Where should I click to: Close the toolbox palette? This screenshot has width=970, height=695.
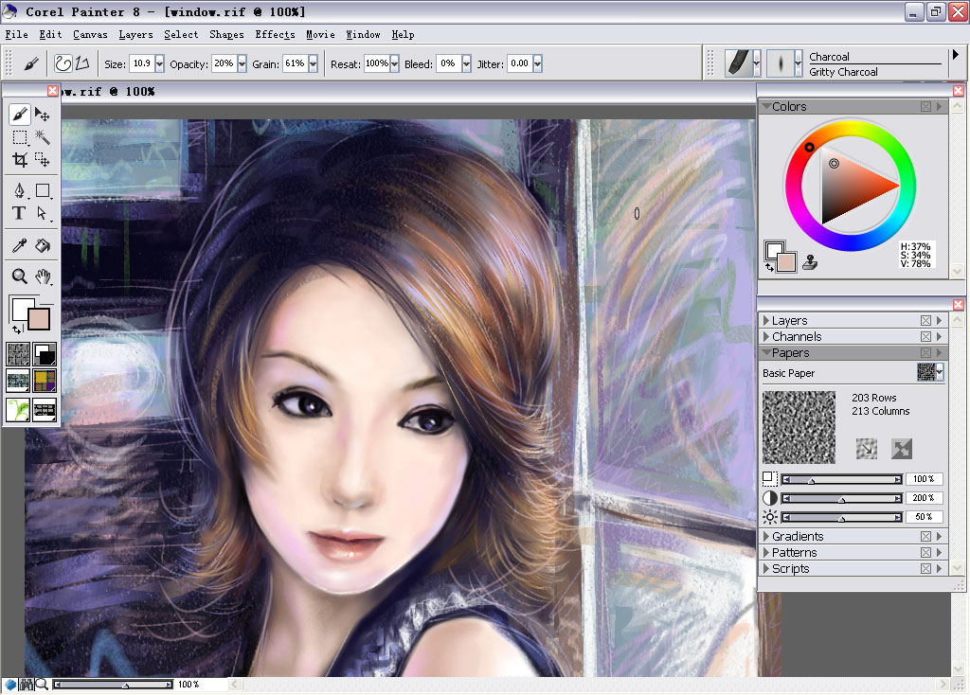(53, 91)
